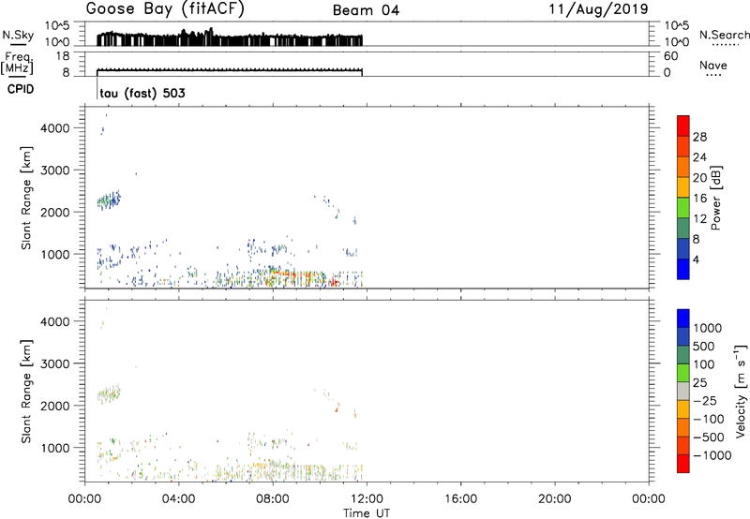Click the "-1000" tick on the Velocity color bar
750x519 pixels.
(x=712, y=455)
